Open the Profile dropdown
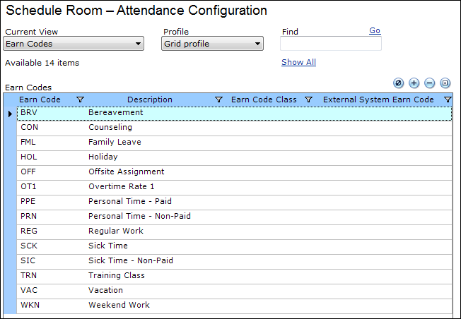Image resolution: width=461 pixels, height=319 pixels. tap(212, 44)
